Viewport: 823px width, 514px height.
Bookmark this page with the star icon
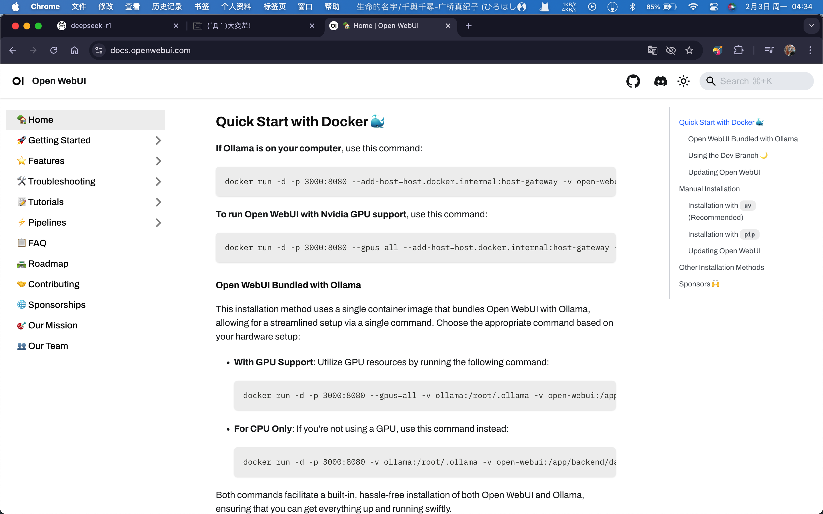689,50
